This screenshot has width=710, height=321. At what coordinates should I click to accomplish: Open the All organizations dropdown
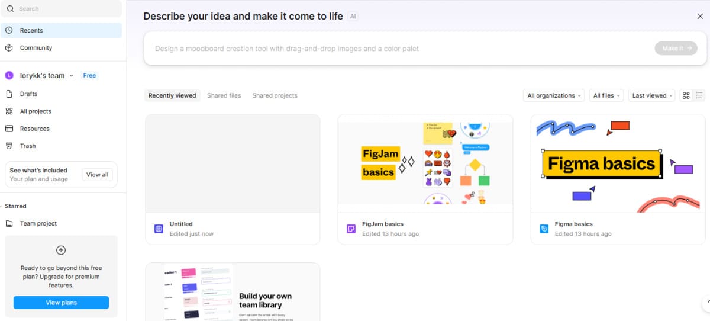click(x=554, y=95)
